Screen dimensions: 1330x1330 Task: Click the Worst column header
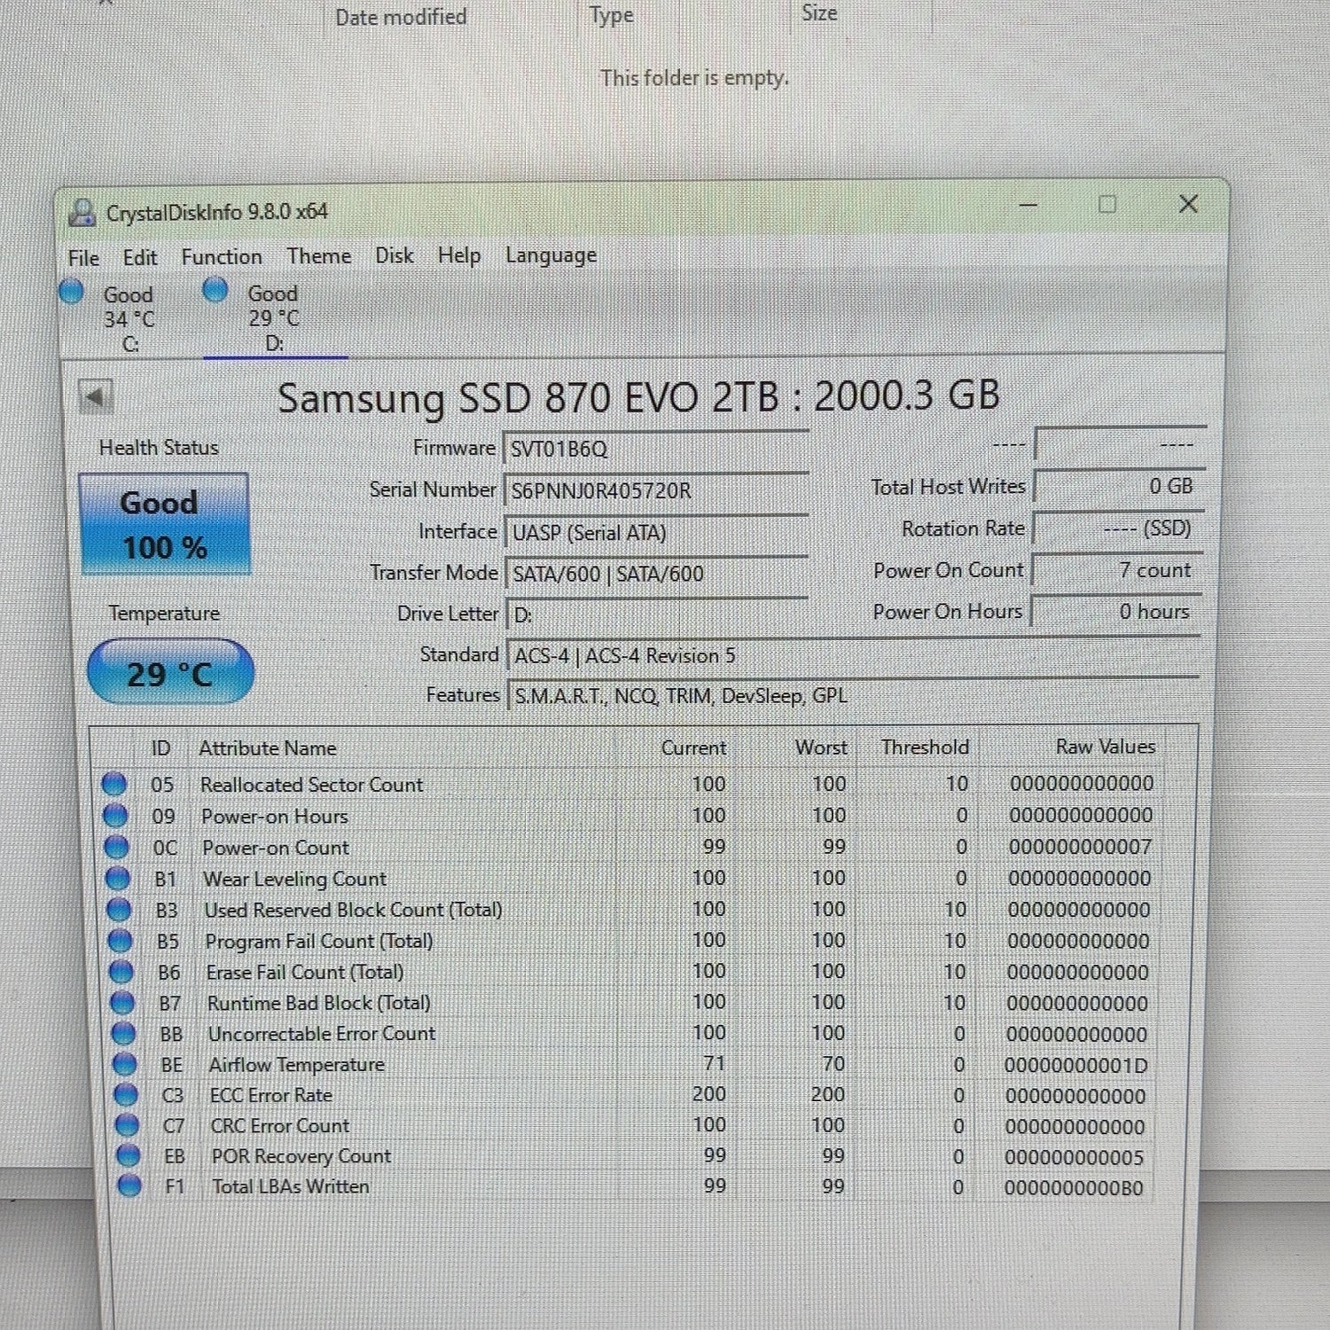coord(821,747)
